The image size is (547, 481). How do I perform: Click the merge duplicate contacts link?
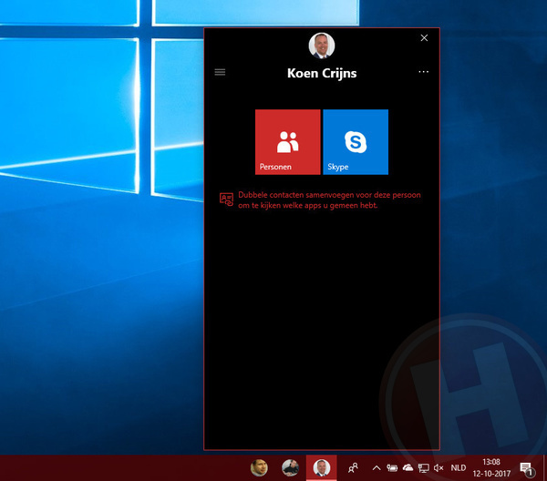[329, 200]
